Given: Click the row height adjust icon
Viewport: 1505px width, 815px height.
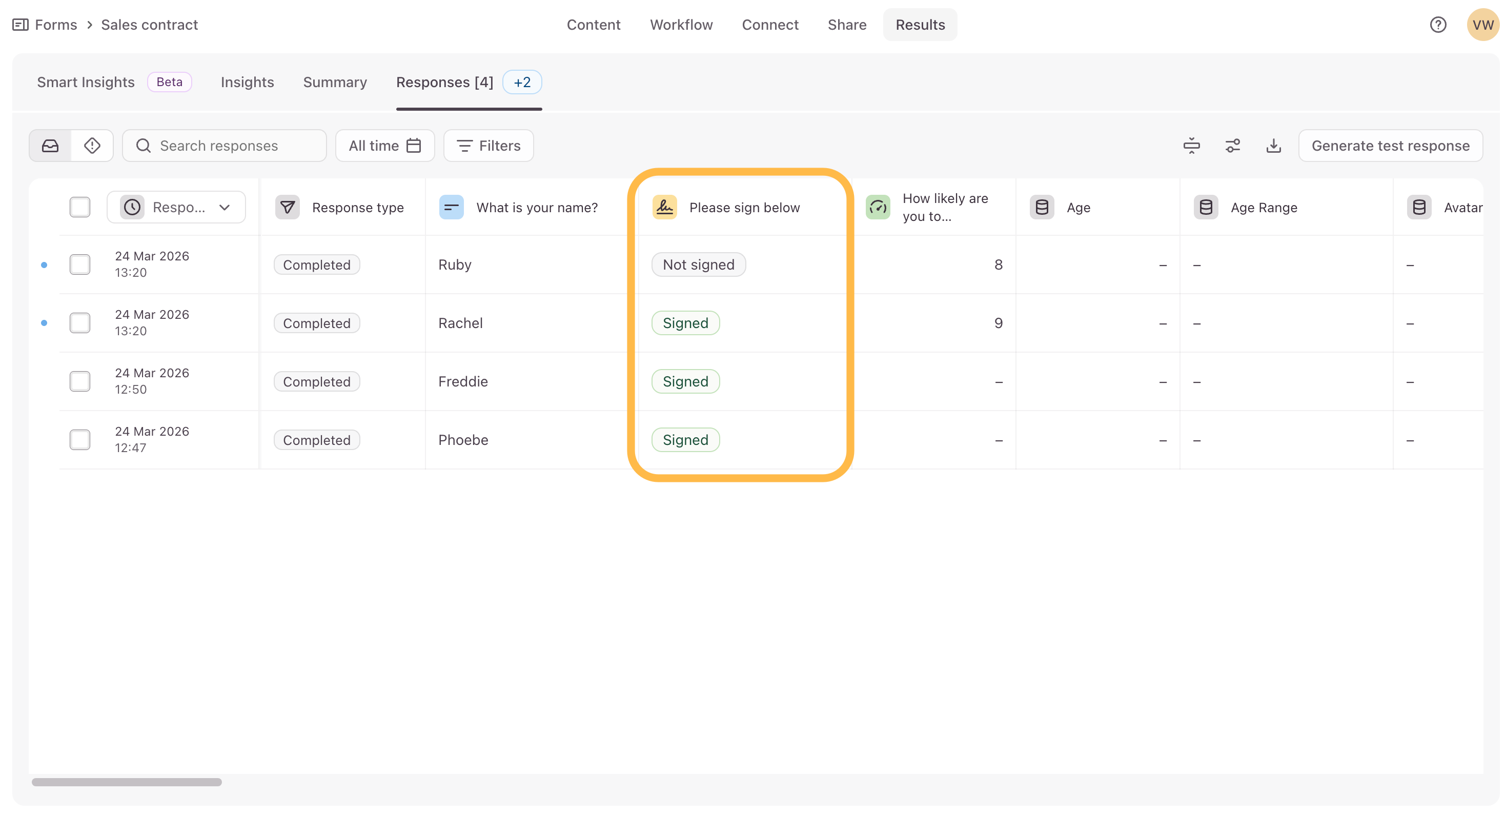Looking at the screenshot, I should 1191,146.
